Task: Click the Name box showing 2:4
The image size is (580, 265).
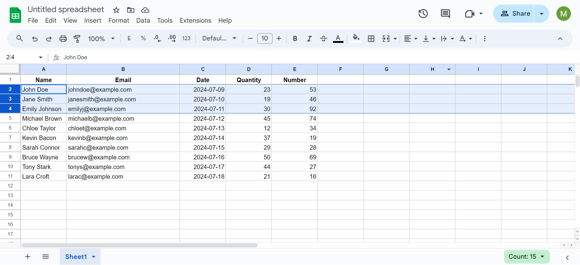Action: [24, 57]
